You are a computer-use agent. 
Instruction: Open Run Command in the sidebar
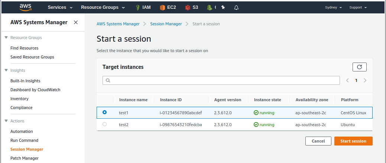click(25, 140)
